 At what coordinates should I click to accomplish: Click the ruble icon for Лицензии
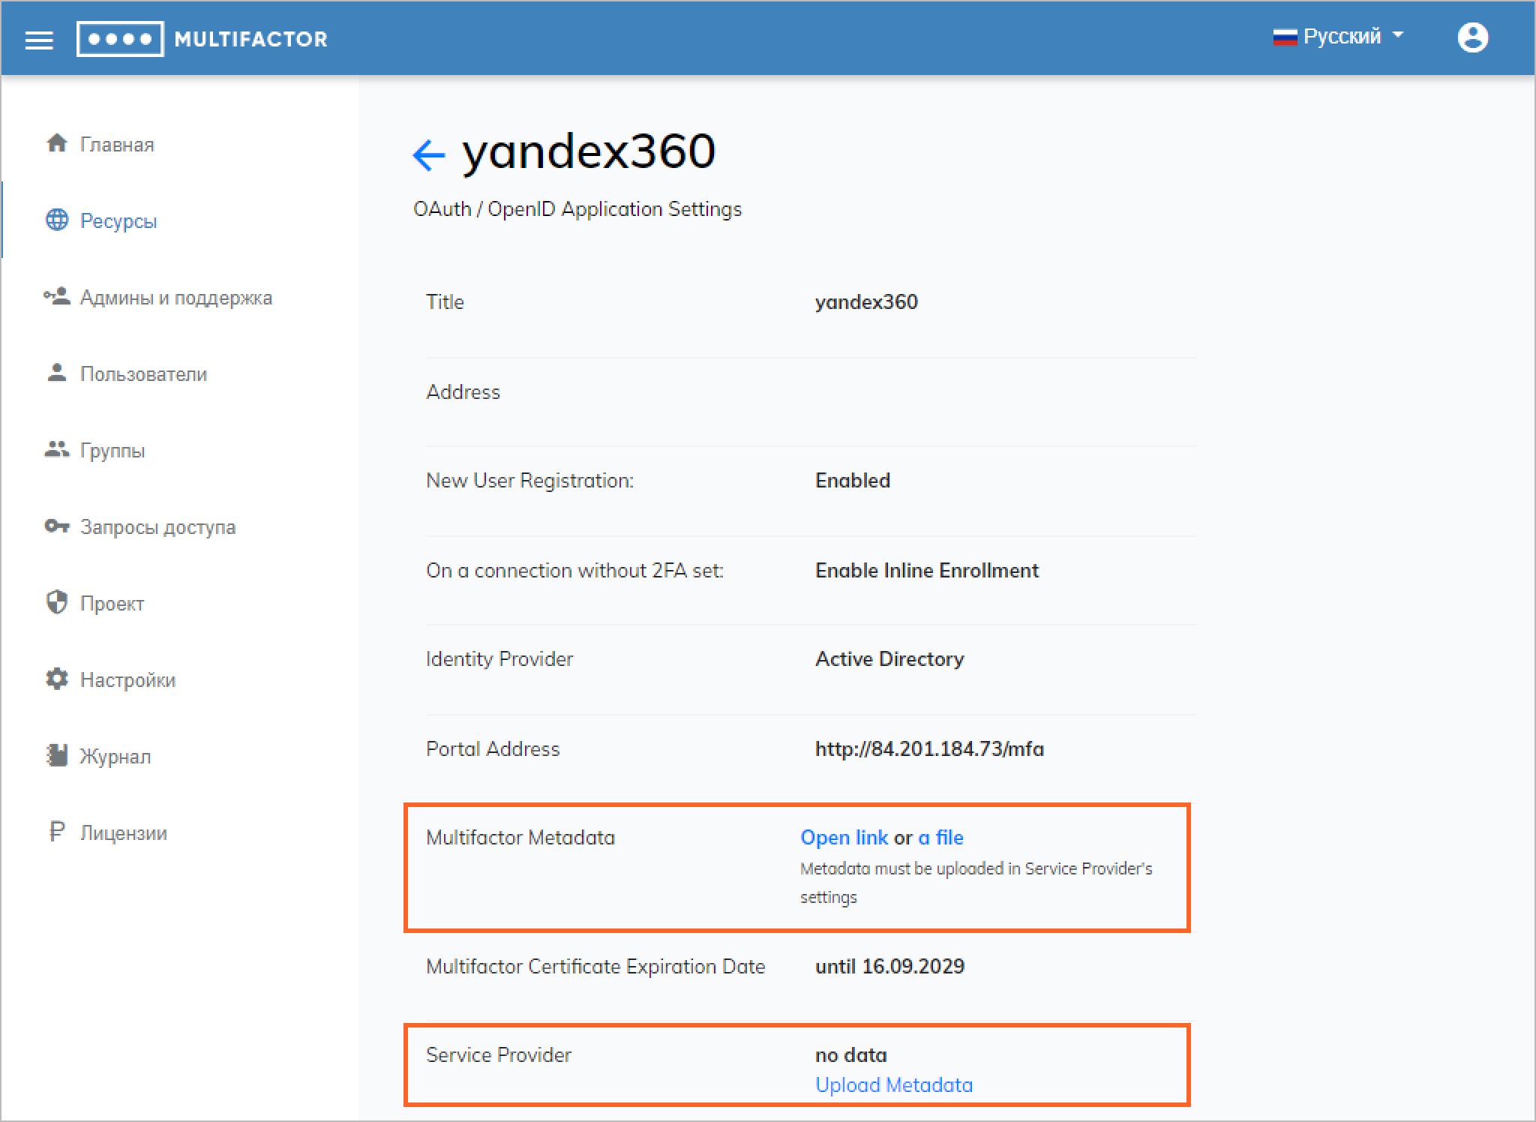click(x=57, y=832)
